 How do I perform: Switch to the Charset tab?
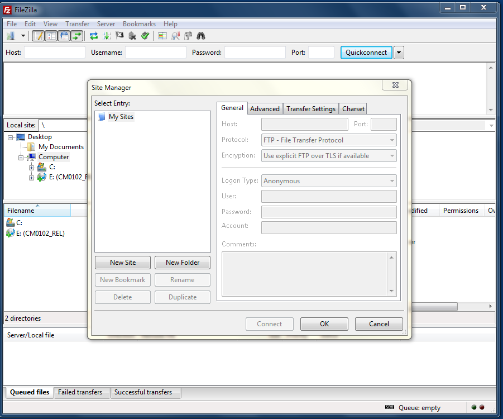[353, 109]
